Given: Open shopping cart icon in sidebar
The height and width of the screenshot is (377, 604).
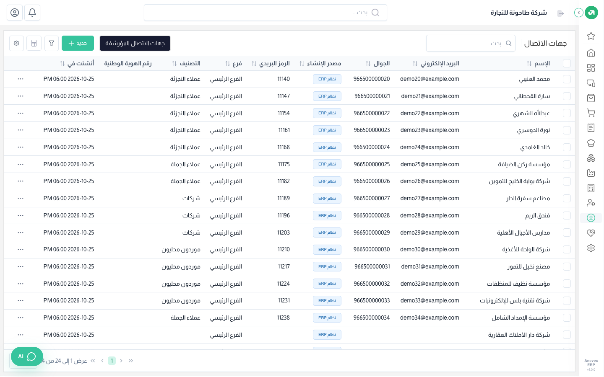Looking at the screenshot, I should (591, 113).
